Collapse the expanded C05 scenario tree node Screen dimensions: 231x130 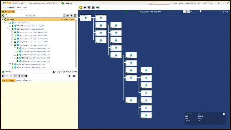[x=10, y=45]
